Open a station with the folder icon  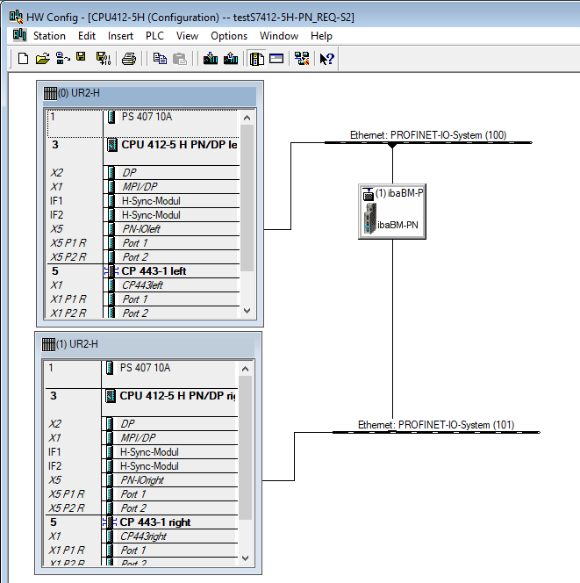tap(42, 59)
